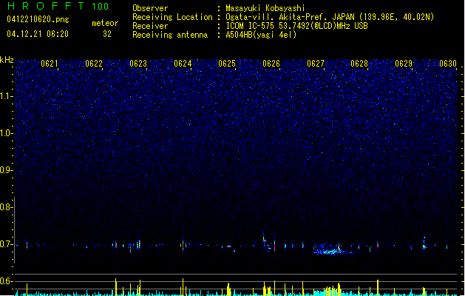Click the 0621 time marker
Viewport: 465px width, 296px height.
[x=50, y=64]
